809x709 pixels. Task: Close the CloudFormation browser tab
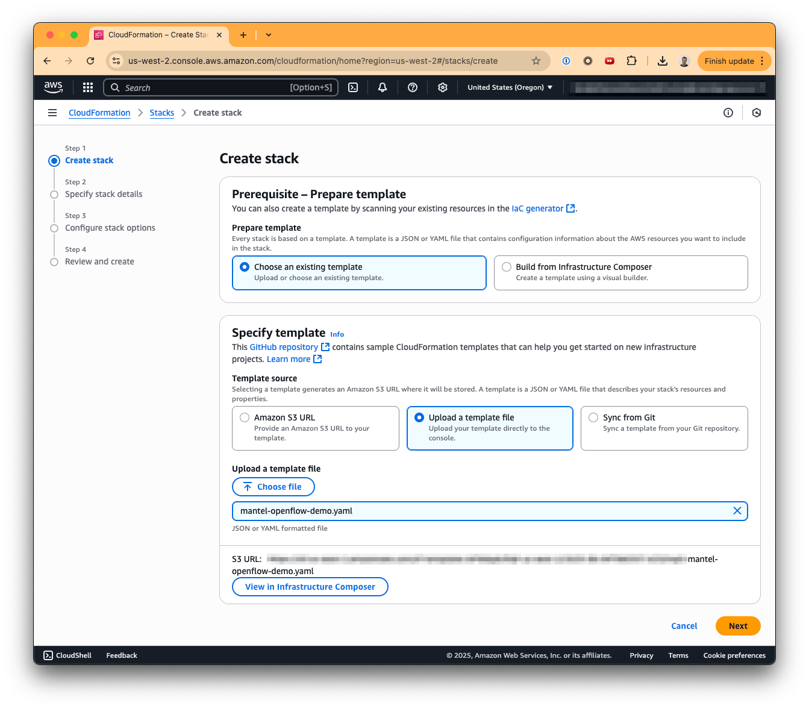coord(219,35)
